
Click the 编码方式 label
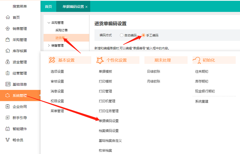coord(106,35)
